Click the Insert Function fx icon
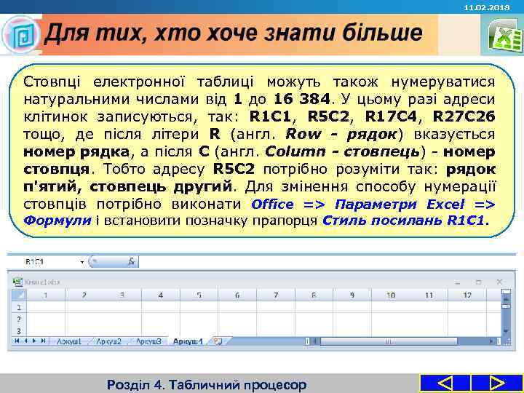Screen dimensions: 524x393 tap(131, 262)
